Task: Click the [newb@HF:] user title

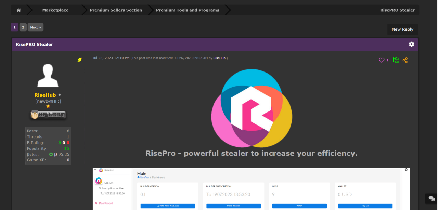Action: 48,101
